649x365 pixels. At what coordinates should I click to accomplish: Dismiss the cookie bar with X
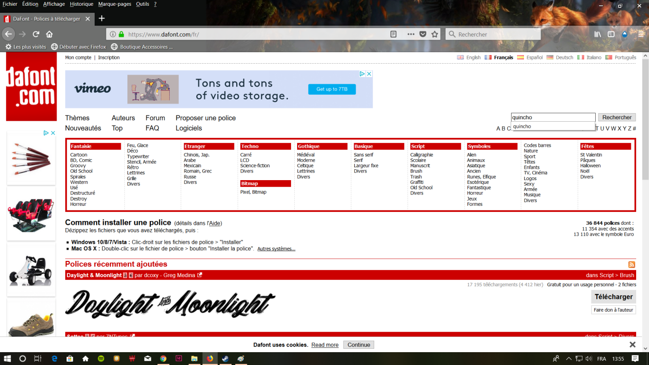(x=632, y=345)
